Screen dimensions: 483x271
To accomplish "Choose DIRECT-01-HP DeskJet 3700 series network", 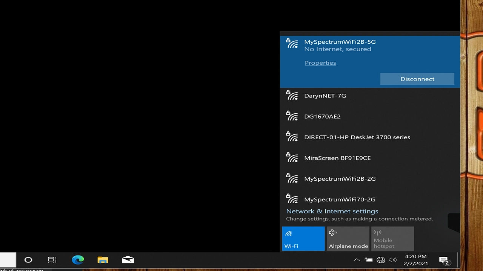I will (x=357, y=137).
